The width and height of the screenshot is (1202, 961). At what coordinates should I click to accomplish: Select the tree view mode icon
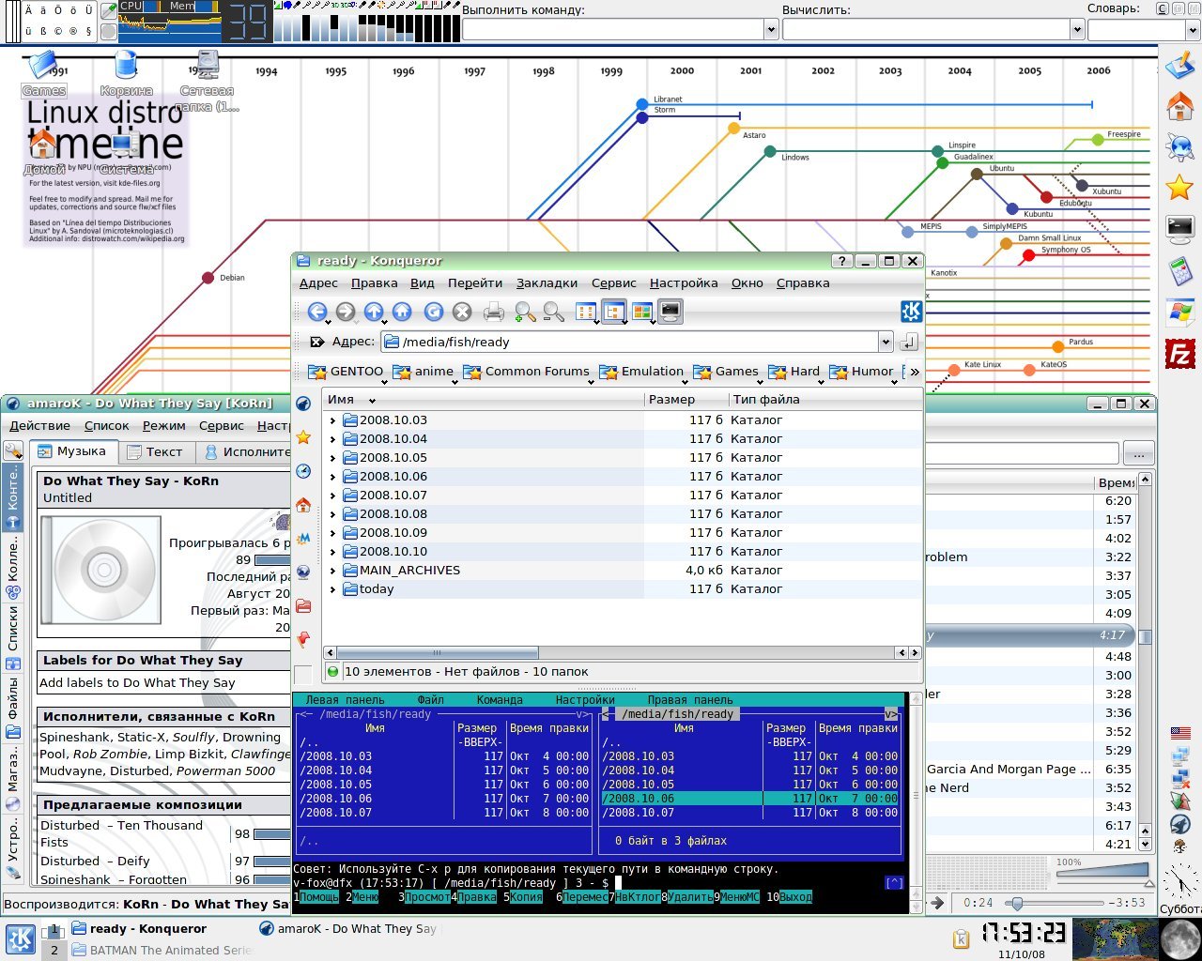[x=614, y=312]
